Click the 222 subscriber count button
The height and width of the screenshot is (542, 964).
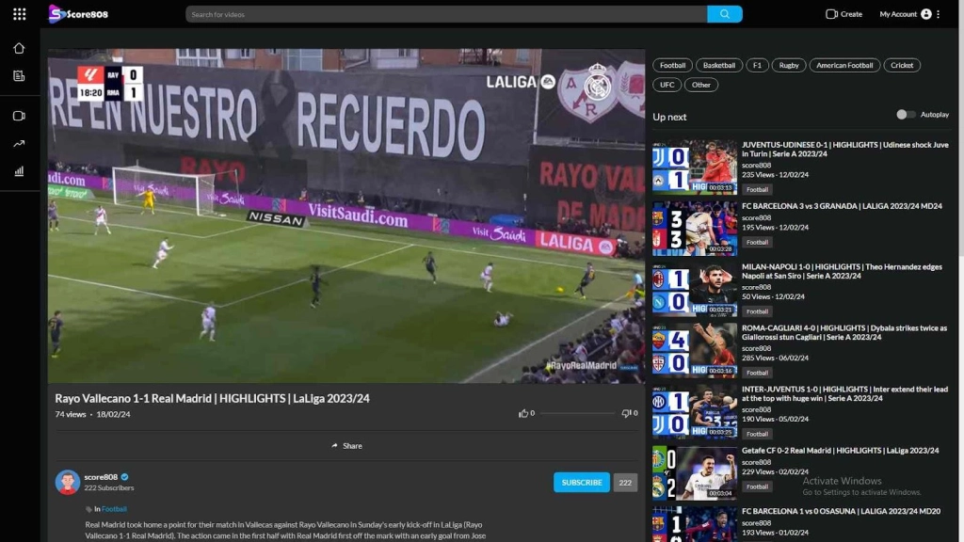625,483
